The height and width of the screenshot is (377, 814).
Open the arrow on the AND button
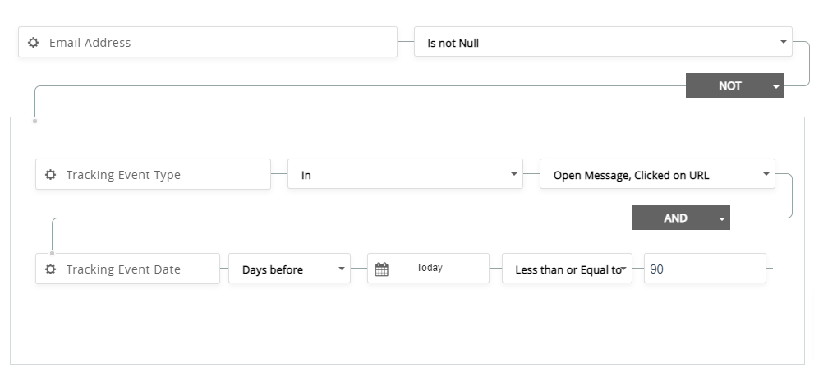[x=721, y=219]
